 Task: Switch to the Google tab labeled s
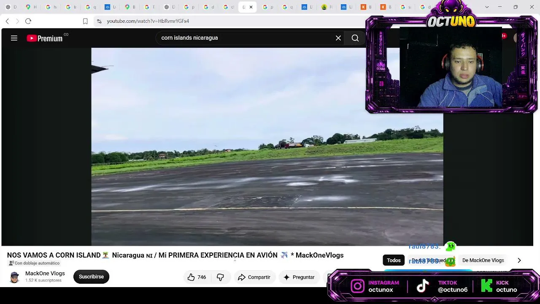(406, 7)
